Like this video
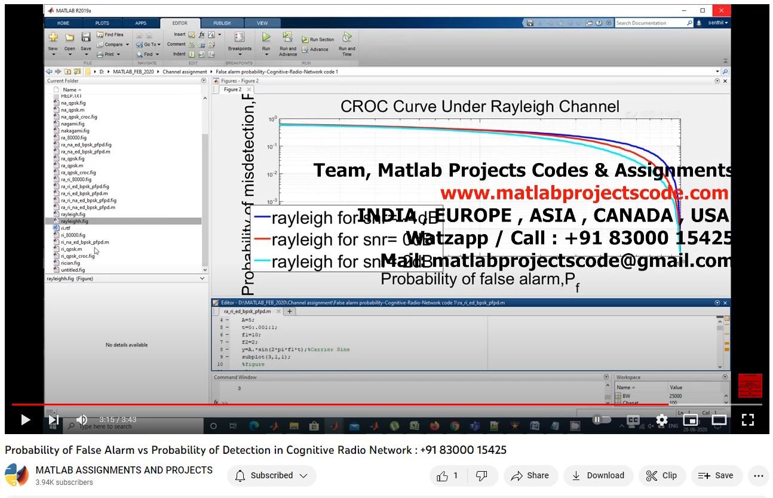The width and height of the screenshot is (773, 498). (447, 475)
